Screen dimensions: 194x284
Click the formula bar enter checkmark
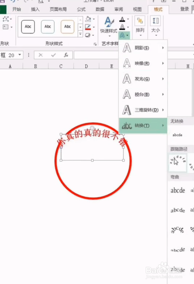tap(54, 55)
